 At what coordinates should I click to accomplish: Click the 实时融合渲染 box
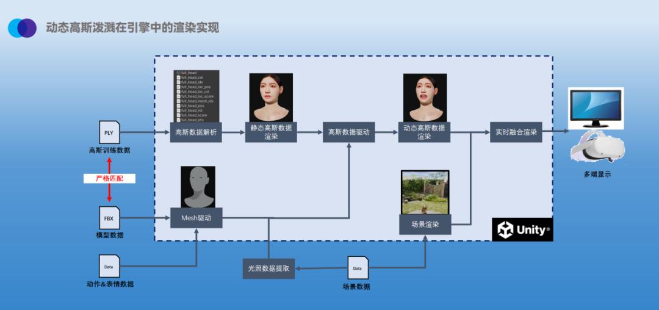coord(516,132)
